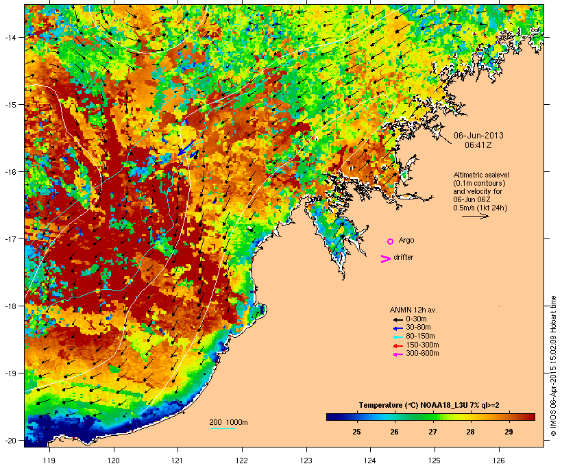
Task: Click the latitude axis label -18
Action: pyautogui.click(x=10, y=306)
